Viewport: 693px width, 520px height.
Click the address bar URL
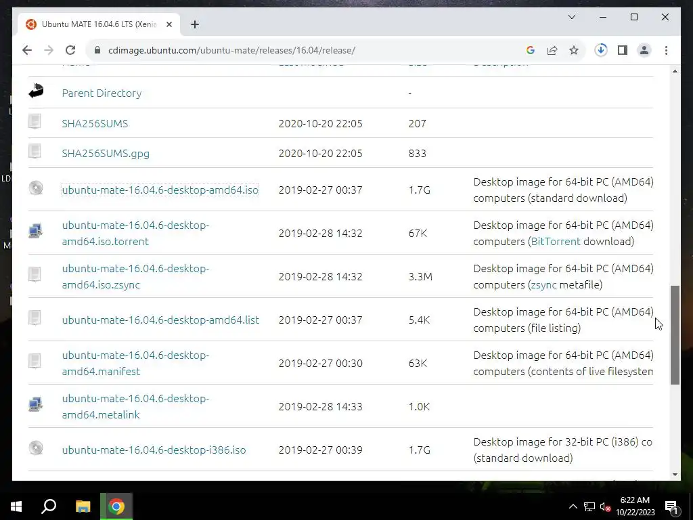[231, 50]
